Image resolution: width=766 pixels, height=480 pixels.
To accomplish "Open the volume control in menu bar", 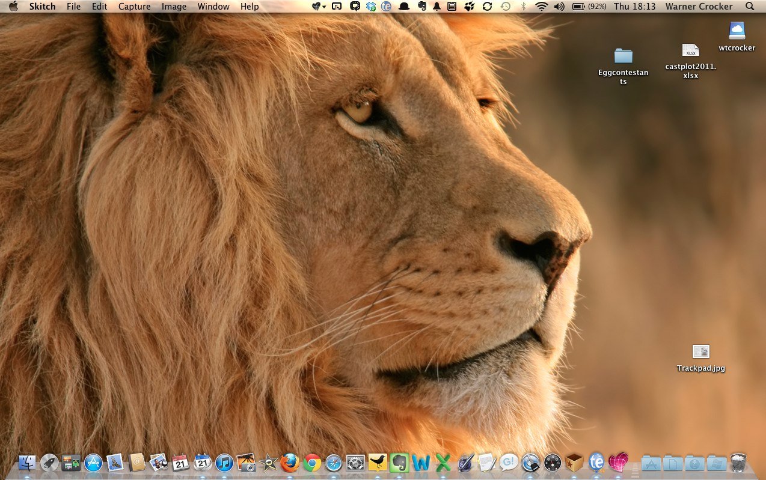I will point(559,7).
